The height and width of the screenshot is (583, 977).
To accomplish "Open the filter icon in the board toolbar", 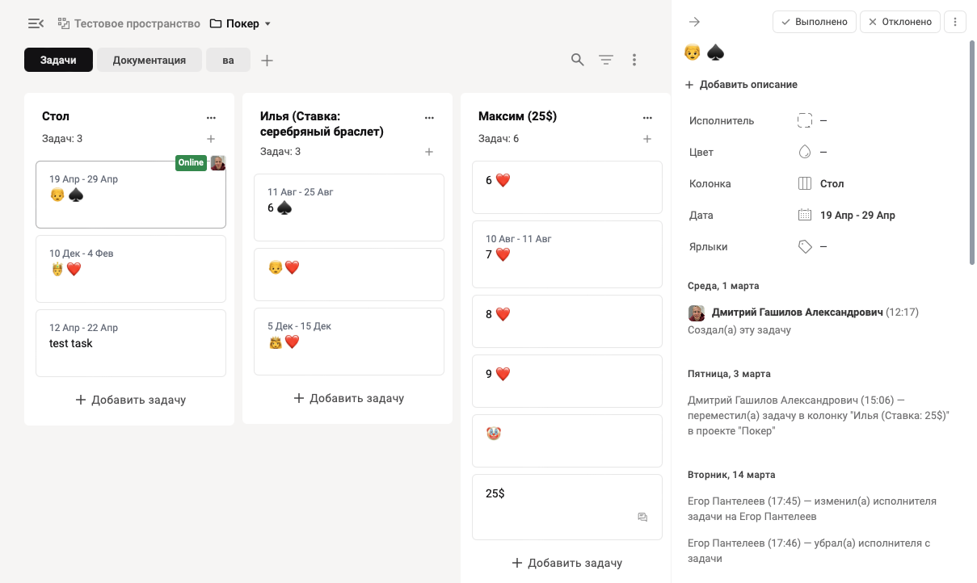I will (x=606, y=60).
